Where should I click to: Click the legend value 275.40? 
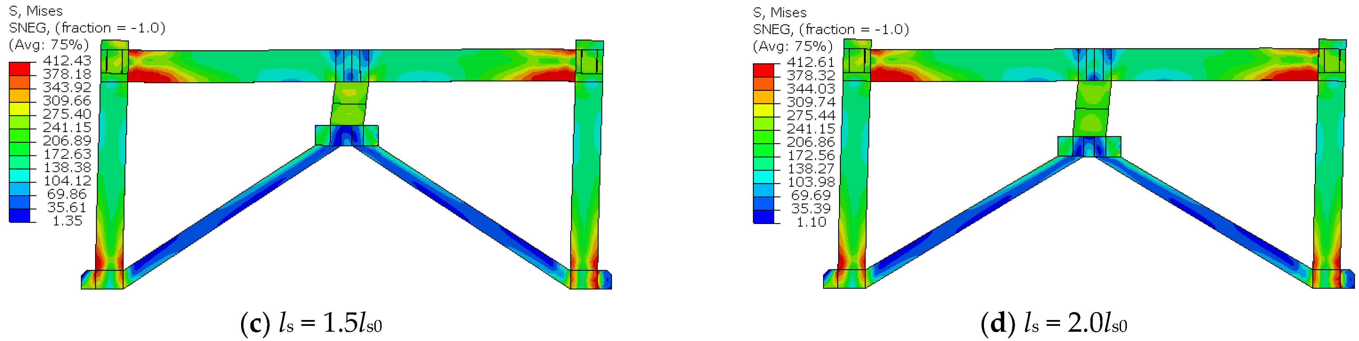tap(67, 114)
